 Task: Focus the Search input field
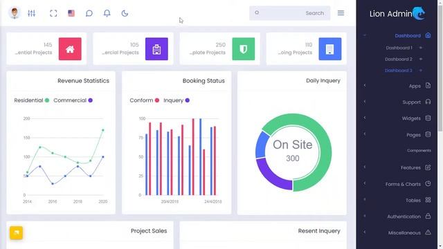[x=289, y=13]
